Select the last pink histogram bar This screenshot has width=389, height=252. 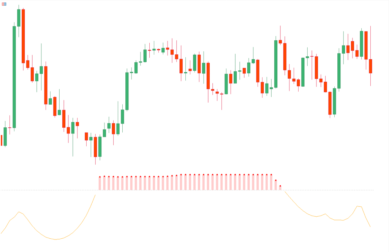click(280, 188)
